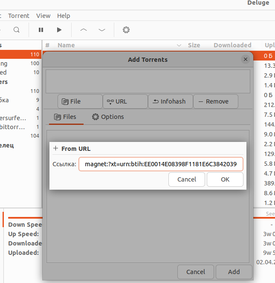Close the Add Torrents dialog with X
Image resolution: width=275 pixels, height=283 pixels.
click(x=245, y=60)
